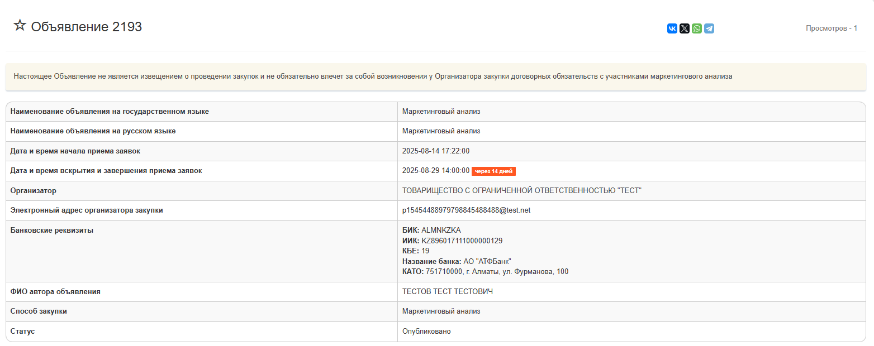Click the bank name АО "АТФБанк"
The height and width of the screenshot is (346, 874).
[487, 262]
